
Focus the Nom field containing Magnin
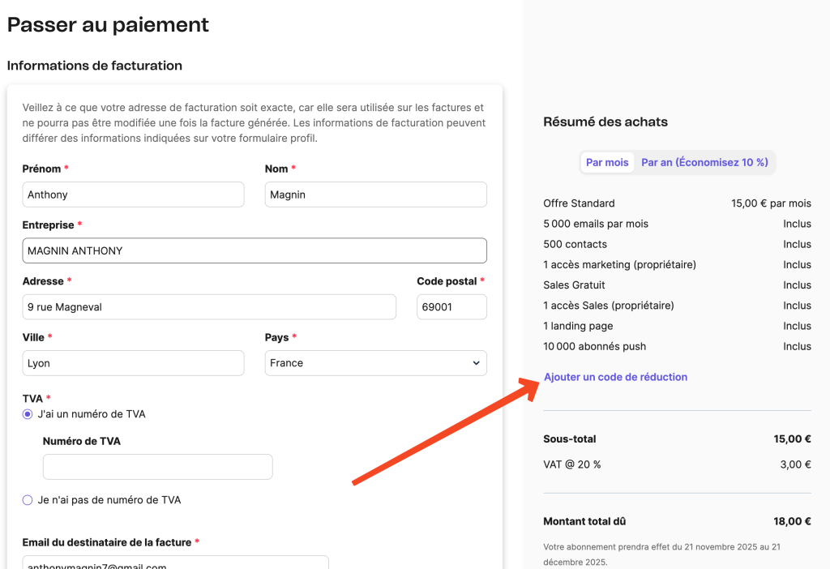[375, 195]
